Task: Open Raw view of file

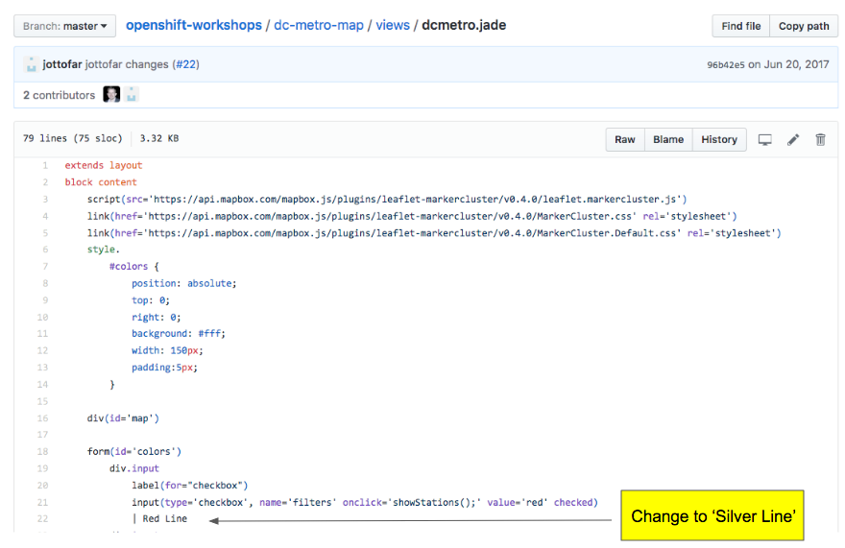Action: [x=625, y=140]
